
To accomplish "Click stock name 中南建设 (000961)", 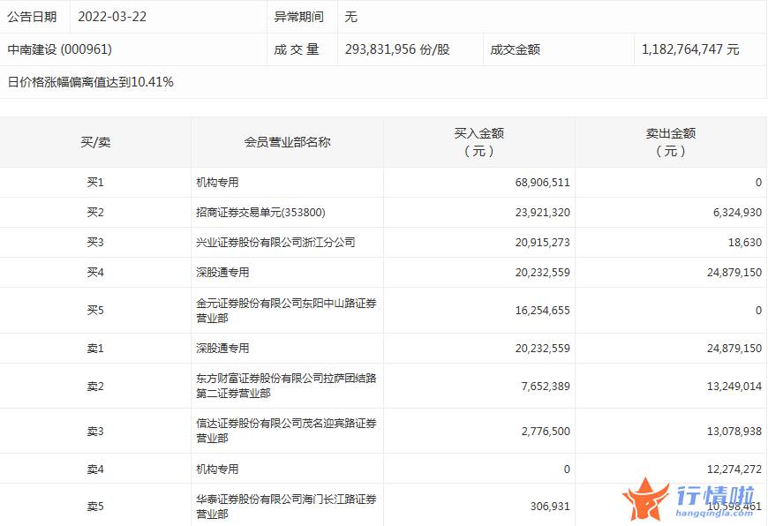I will [60, 49].
